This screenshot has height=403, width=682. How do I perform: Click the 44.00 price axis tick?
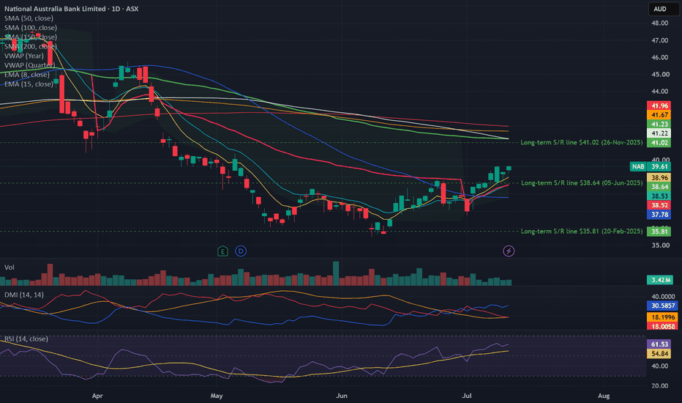click(660, 91)
